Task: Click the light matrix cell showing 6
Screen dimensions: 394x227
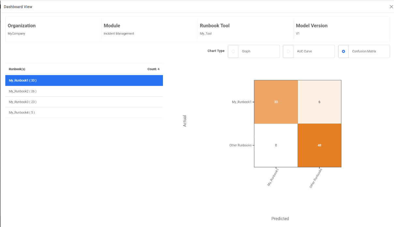Action: 319,102
